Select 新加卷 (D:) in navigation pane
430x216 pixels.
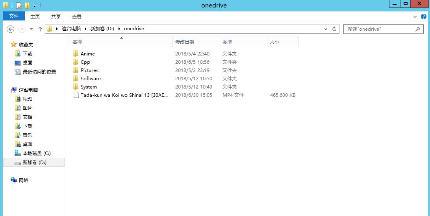pos(34,162)
